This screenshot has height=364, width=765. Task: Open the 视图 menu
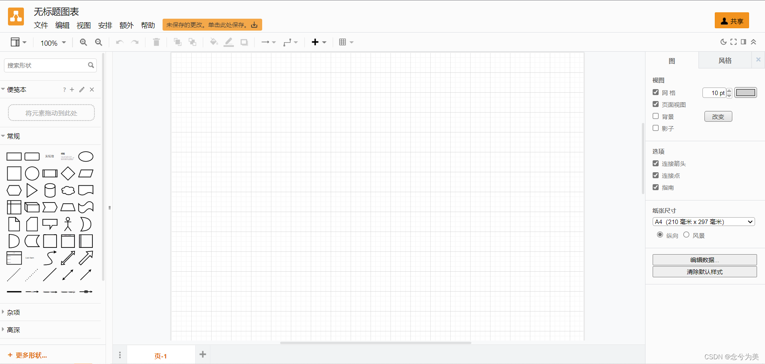point(84,25)
